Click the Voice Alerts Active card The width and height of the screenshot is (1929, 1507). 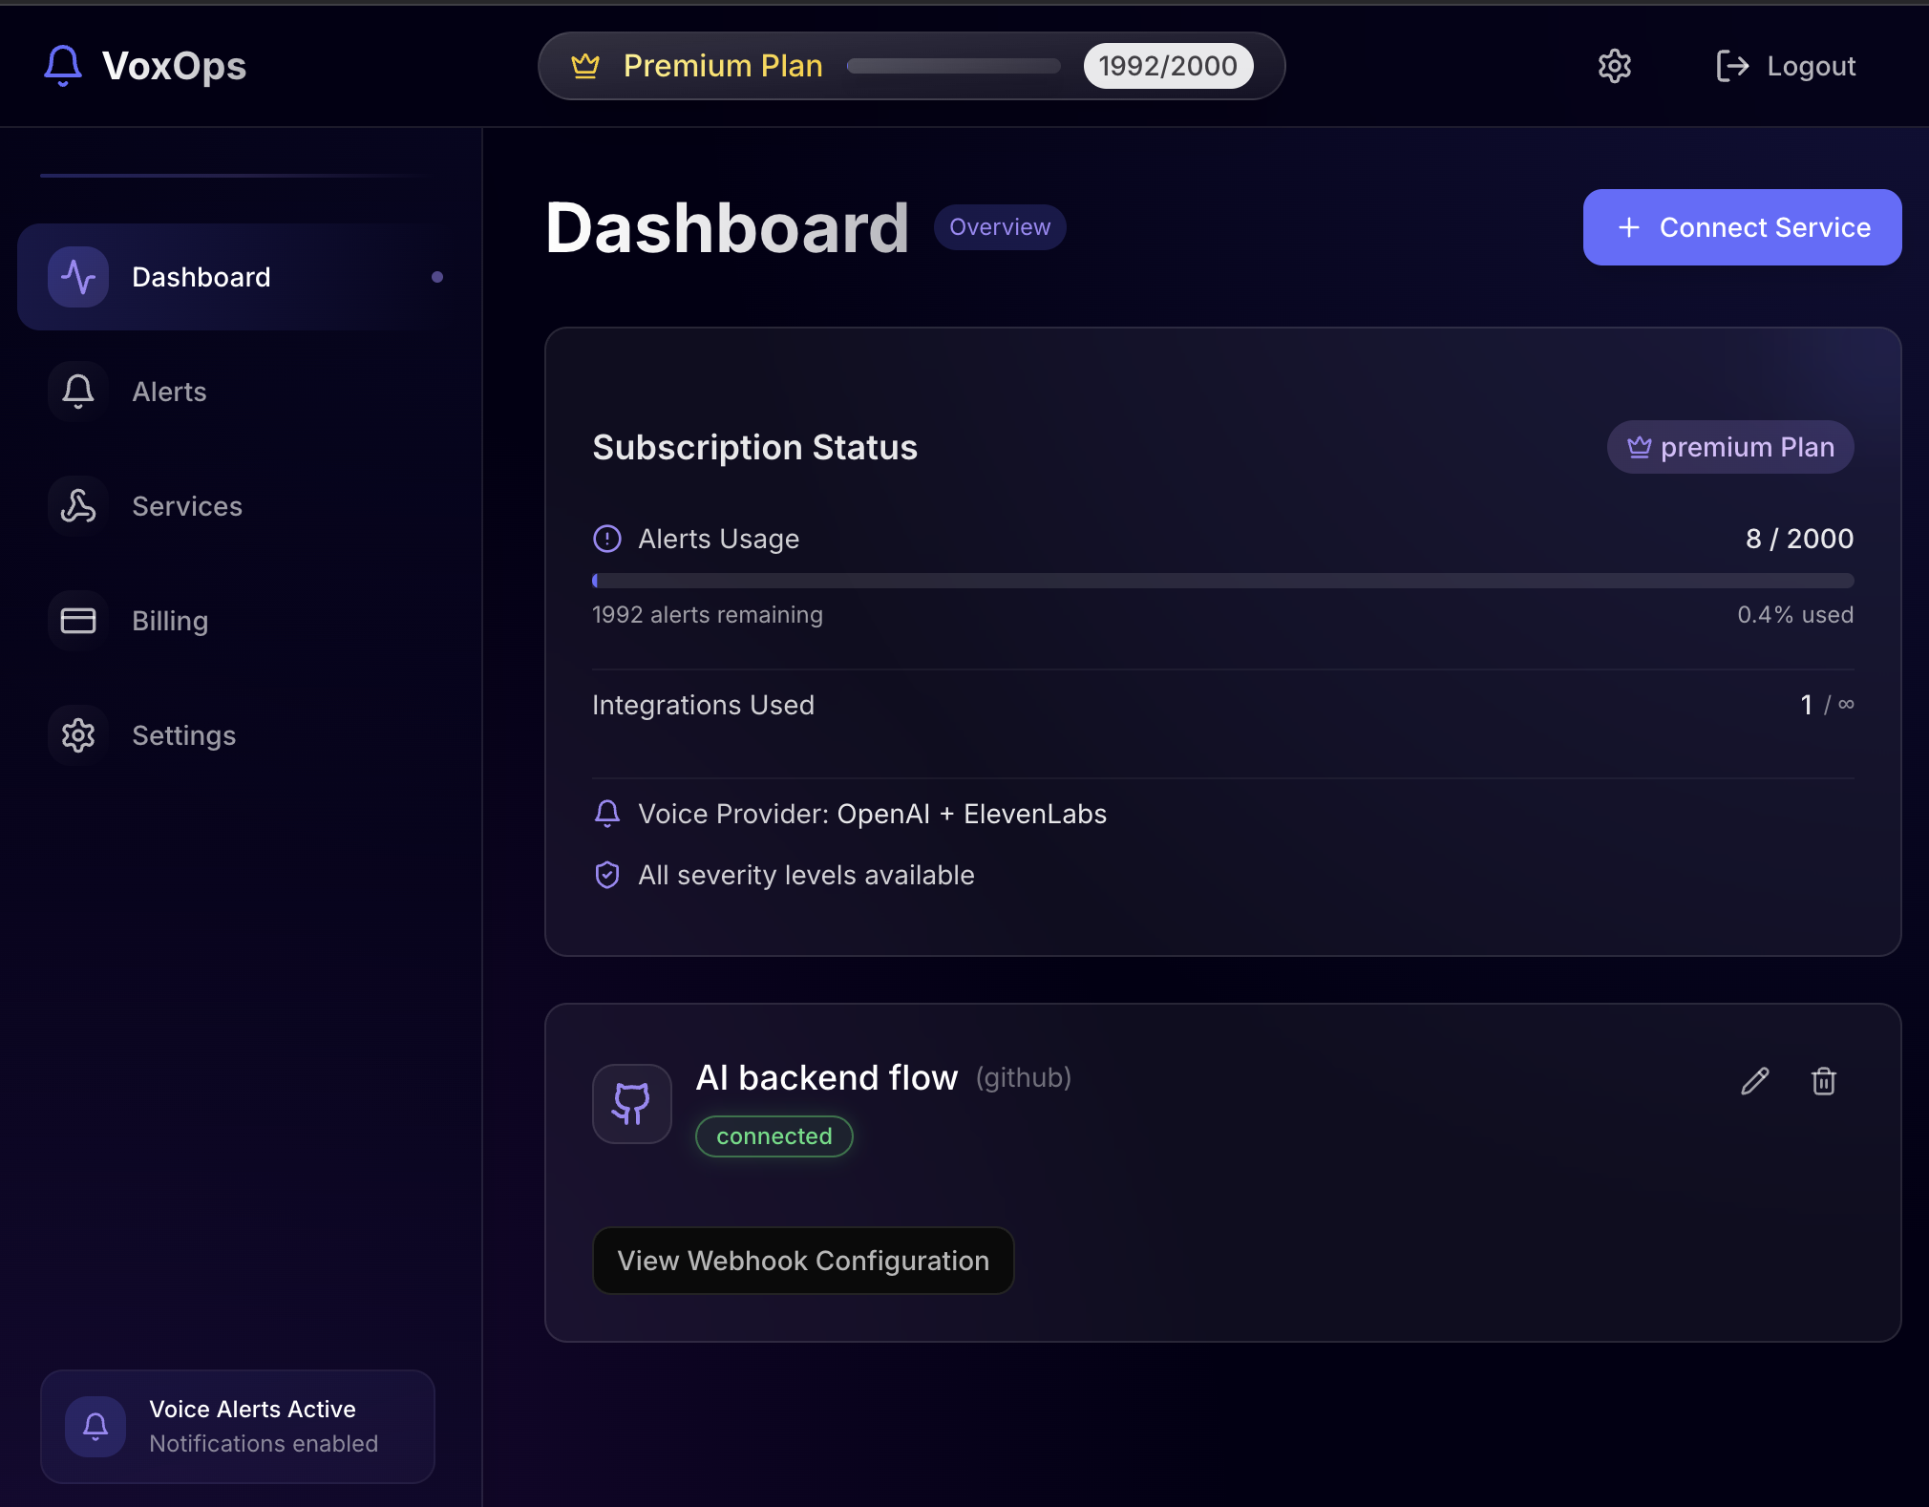[x=237, y=1426]
